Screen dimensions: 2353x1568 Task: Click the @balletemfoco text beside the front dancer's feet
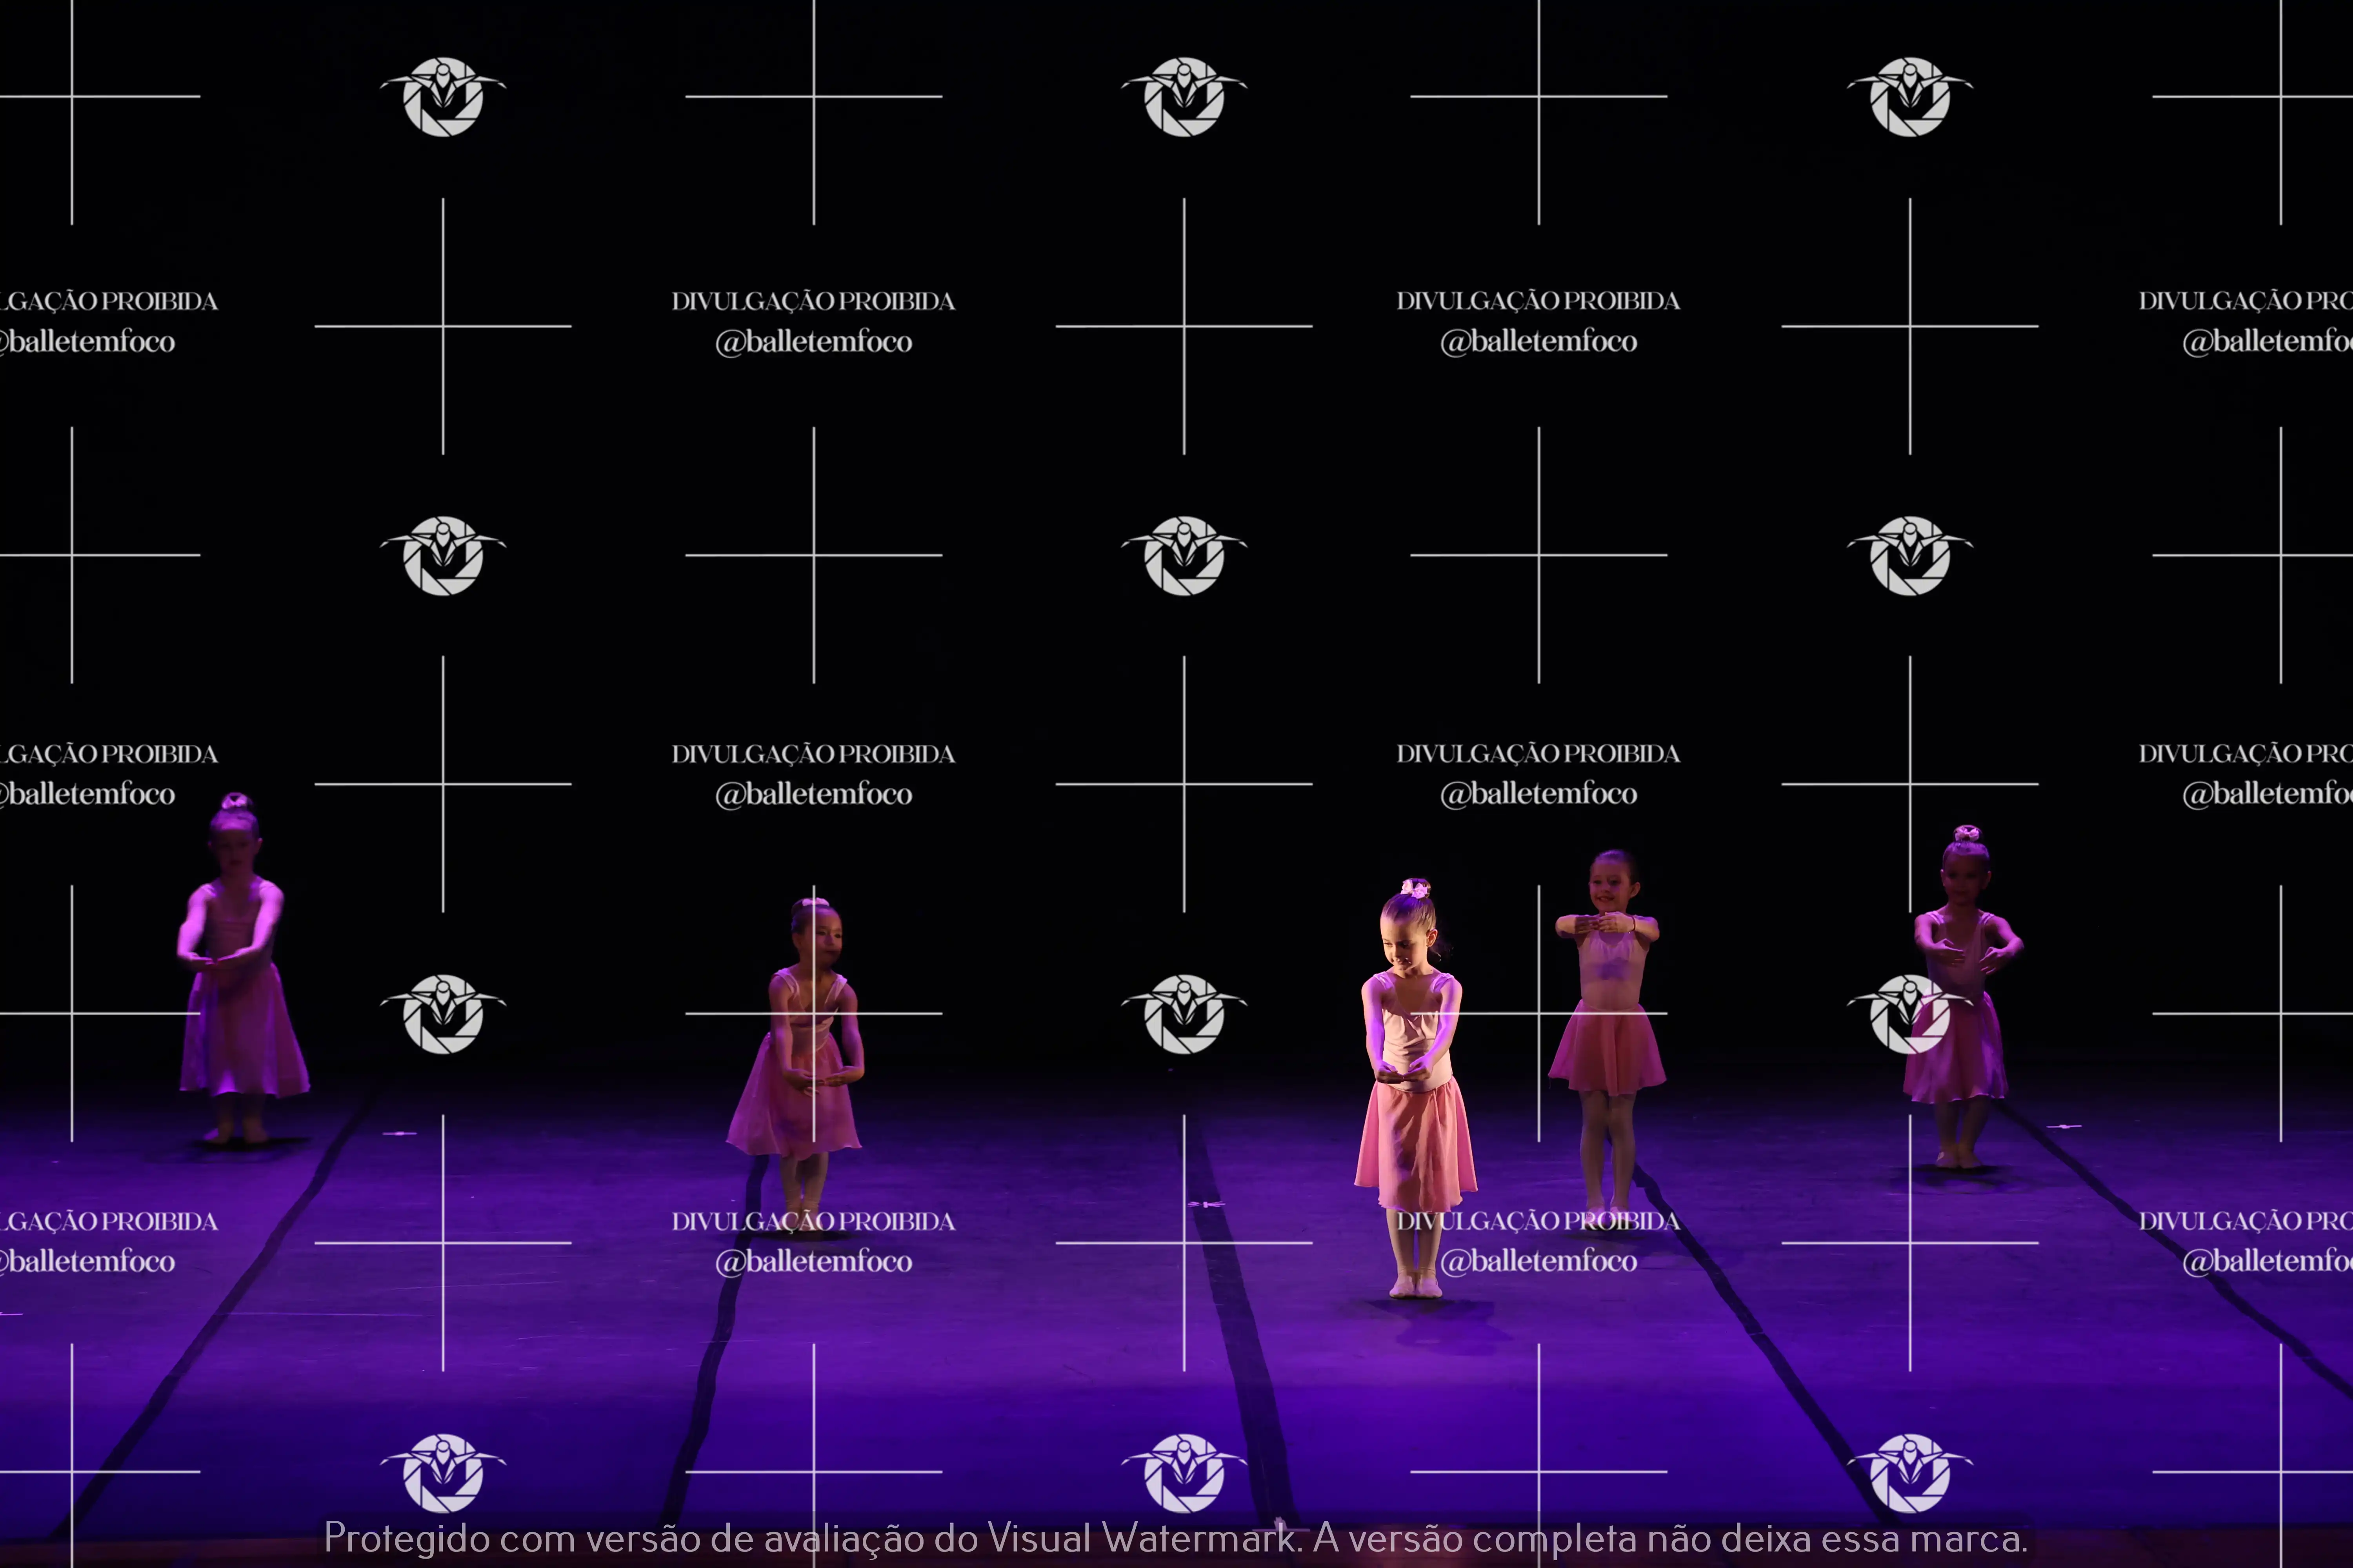tap(1538, 1261)
